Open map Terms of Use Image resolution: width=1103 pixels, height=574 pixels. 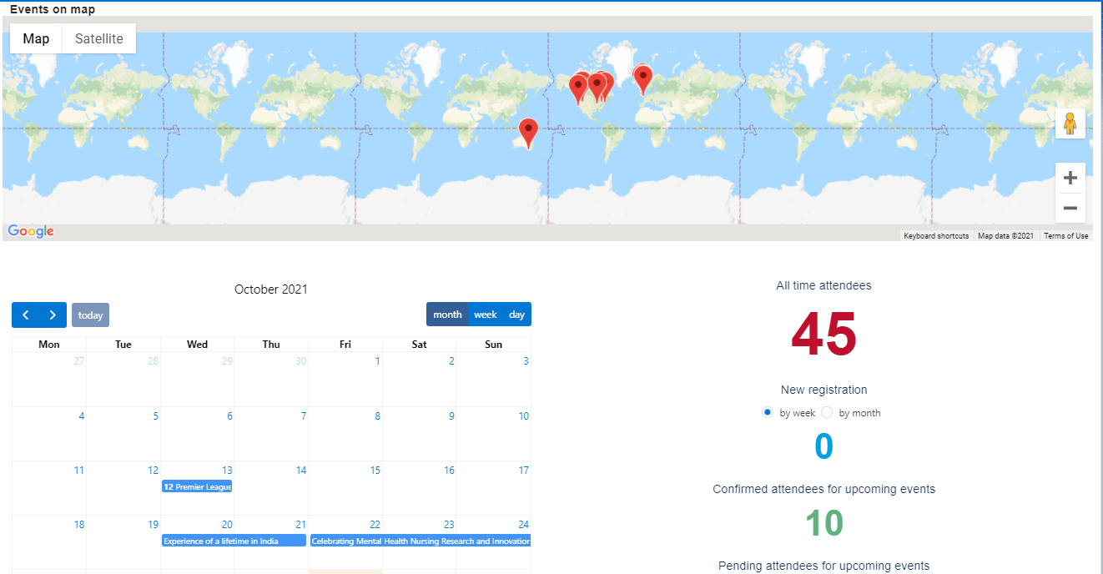pyautogui.click(x=1066, y=236)
